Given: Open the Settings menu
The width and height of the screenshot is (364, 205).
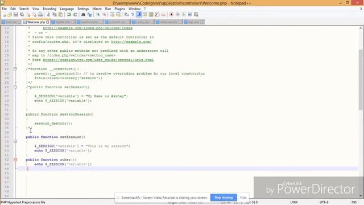Looking at the screenshot, I should [83, 9].
